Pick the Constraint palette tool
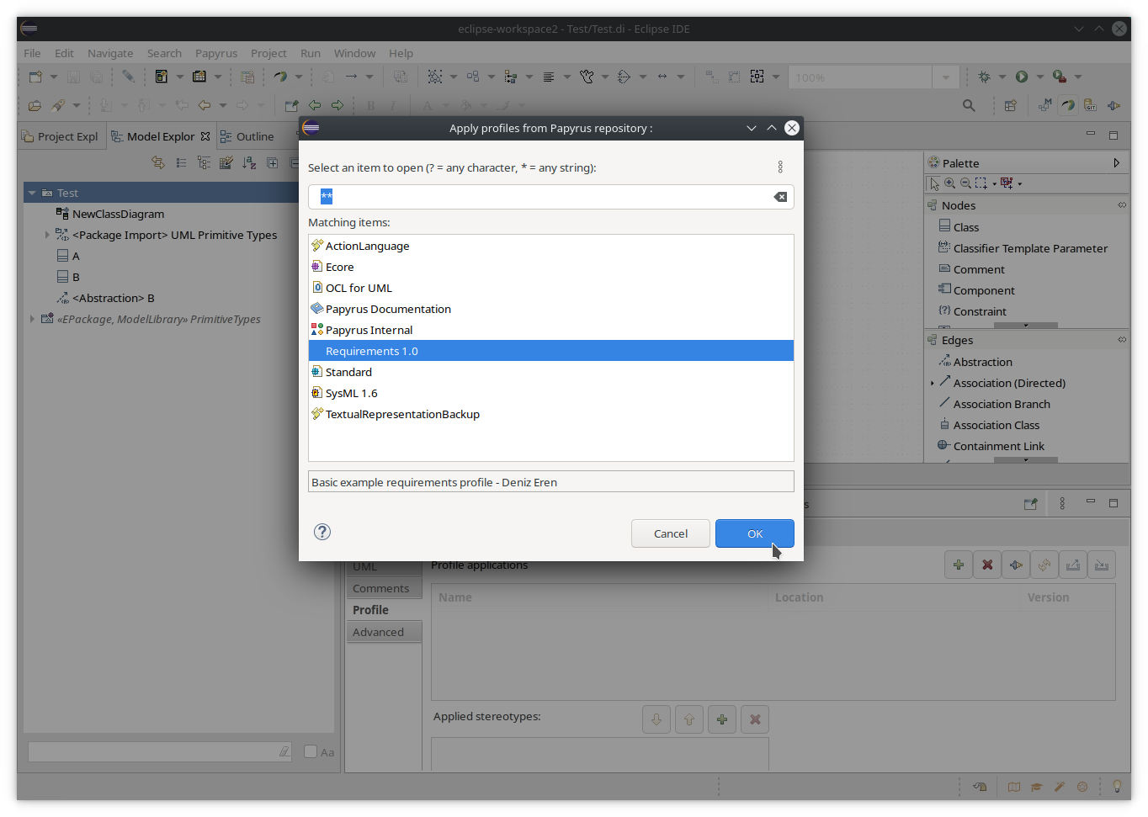Image resolution: width=1148 pixels, height=817 pixels. [x=972, y=311]
